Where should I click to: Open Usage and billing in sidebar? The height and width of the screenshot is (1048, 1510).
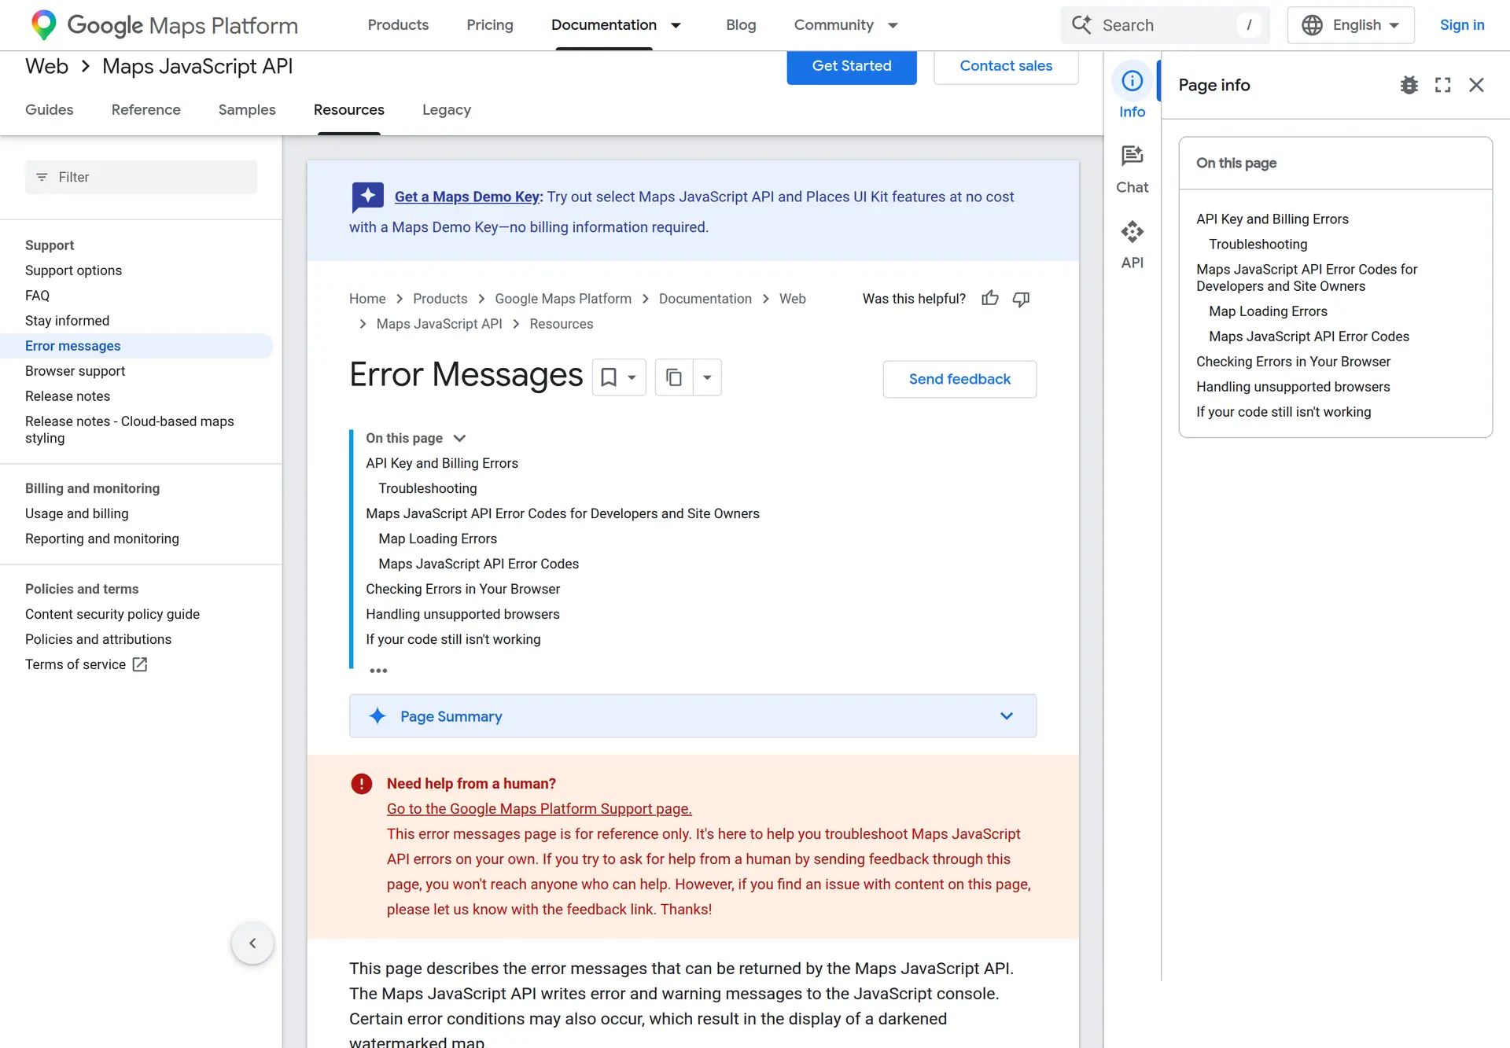point(76,513)
